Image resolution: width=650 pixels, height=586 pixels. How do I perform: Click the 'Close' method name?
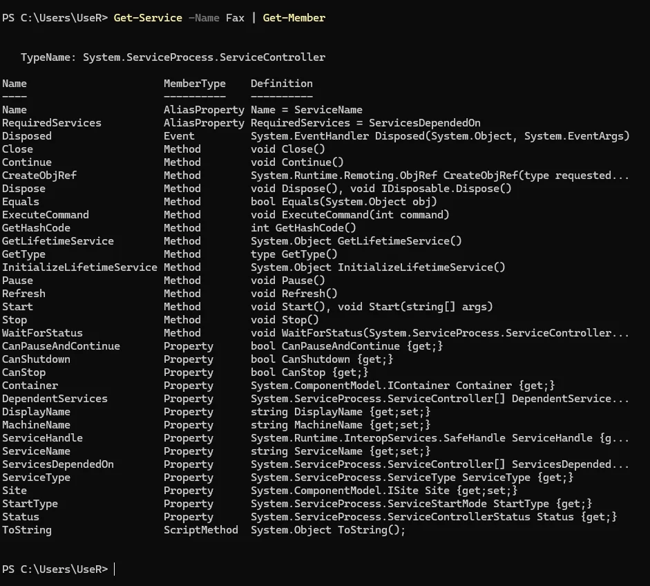click(x=17, y=149)
